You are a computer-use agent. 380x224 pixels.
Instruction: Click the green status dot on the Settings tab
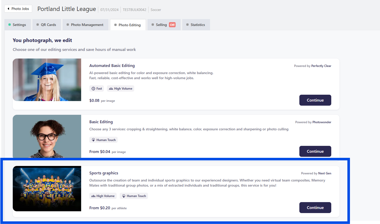coord(10,25)
